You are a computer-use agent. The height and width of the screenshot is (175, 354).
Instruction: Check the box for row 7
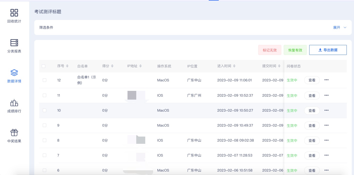(x=44, y=155)
